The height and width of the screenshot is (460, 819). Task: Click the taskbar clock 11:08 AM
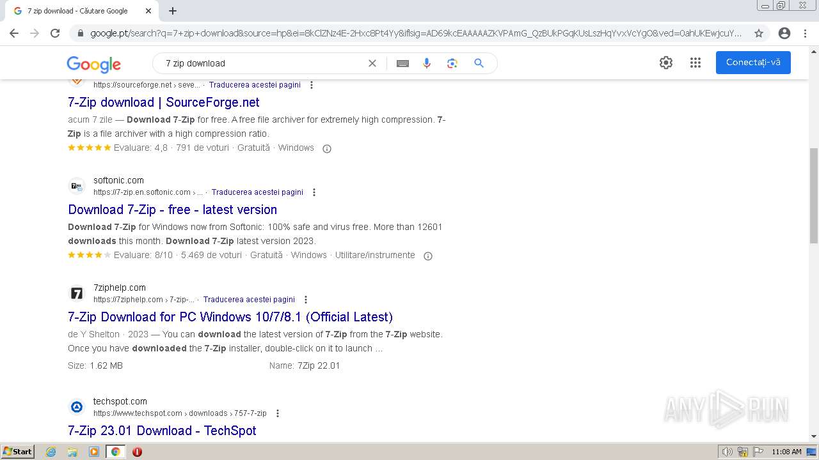coord(786,452)
